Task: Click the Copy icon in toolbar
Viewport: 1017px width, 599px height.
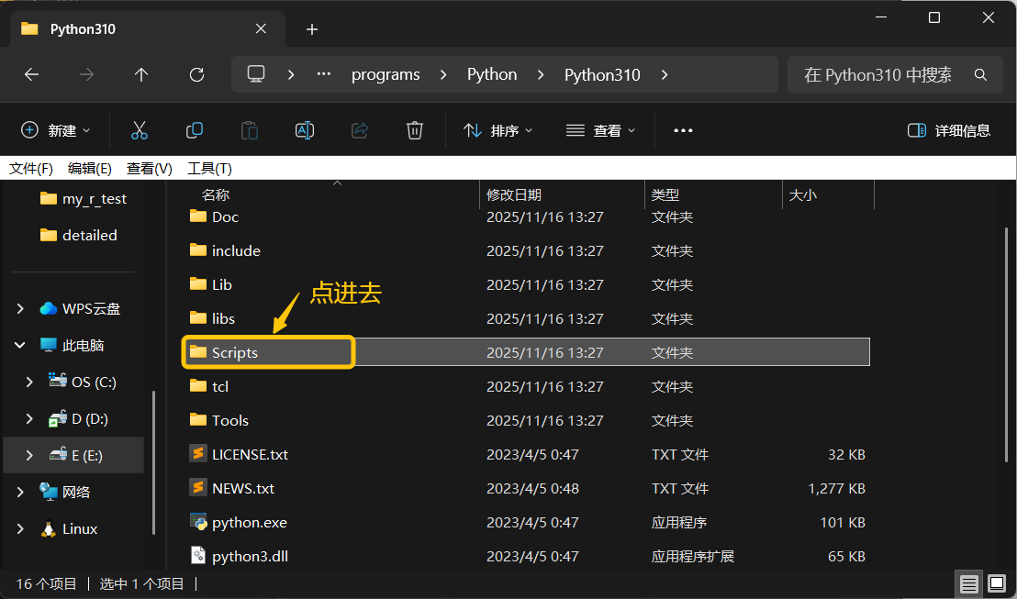Action: click(195, 130)
